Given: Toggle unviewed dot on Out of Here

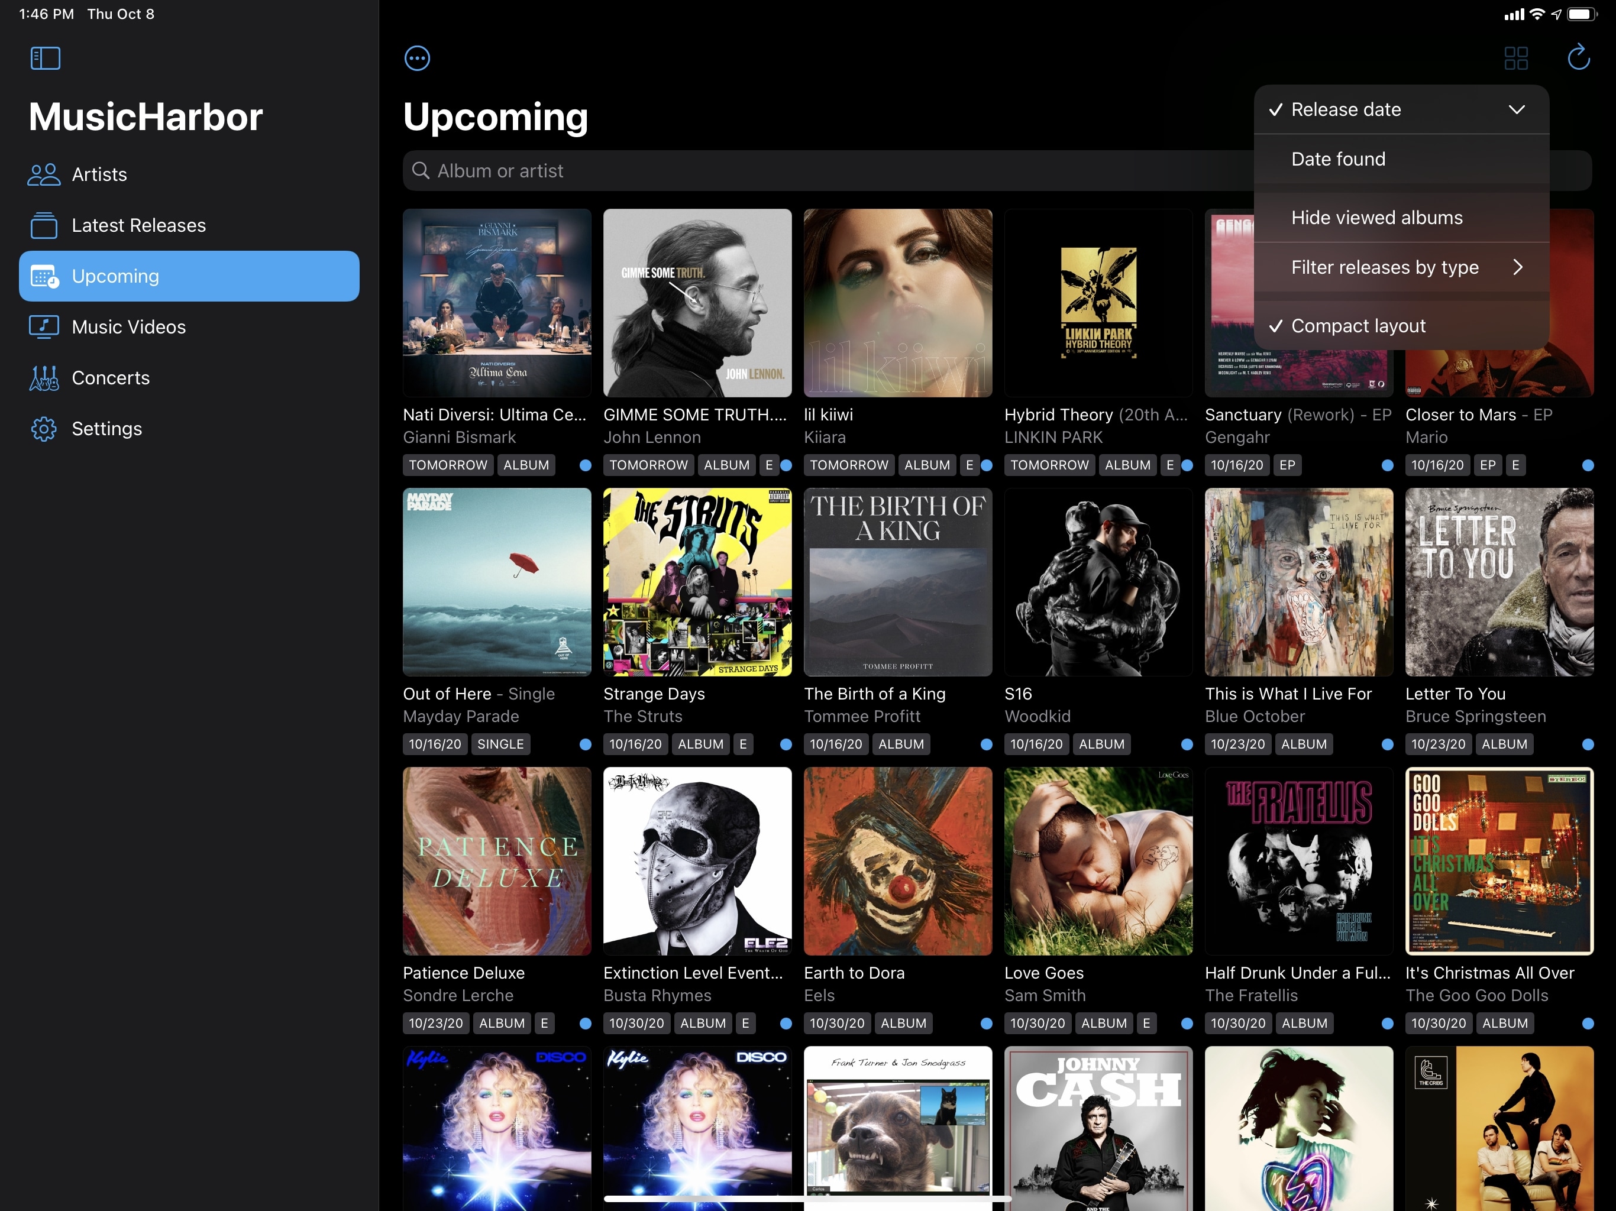Looking at the screenshot, I should [x=585, y=744].
